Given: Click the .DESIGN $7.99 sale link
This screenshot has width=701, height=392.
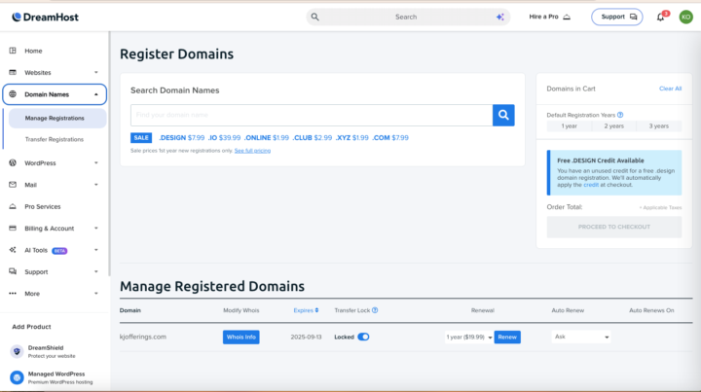Looking at the screenshot, I should [x=181, y=138].
